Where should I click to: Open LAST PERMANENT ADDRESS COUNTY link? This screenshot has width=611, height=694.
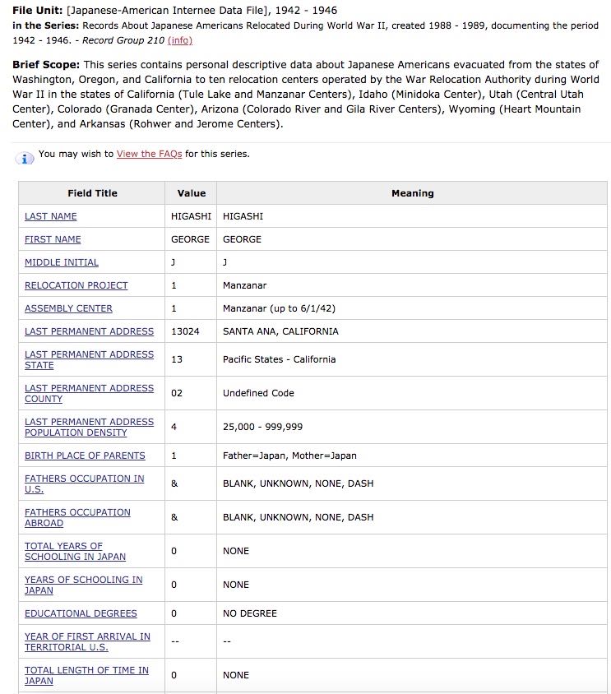[90, 394]
